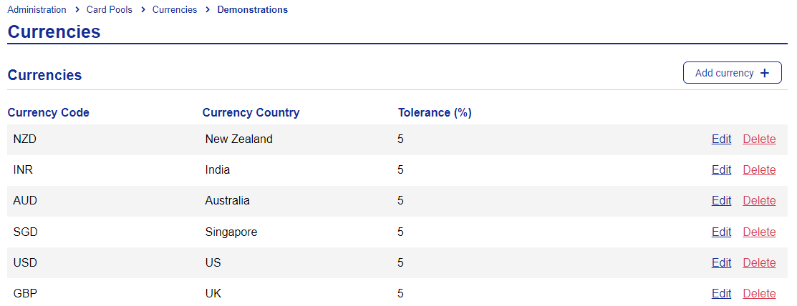Viewport: 797px width, 306px height.
Task: Edit the INR currency row
Action: pos(721,170)
